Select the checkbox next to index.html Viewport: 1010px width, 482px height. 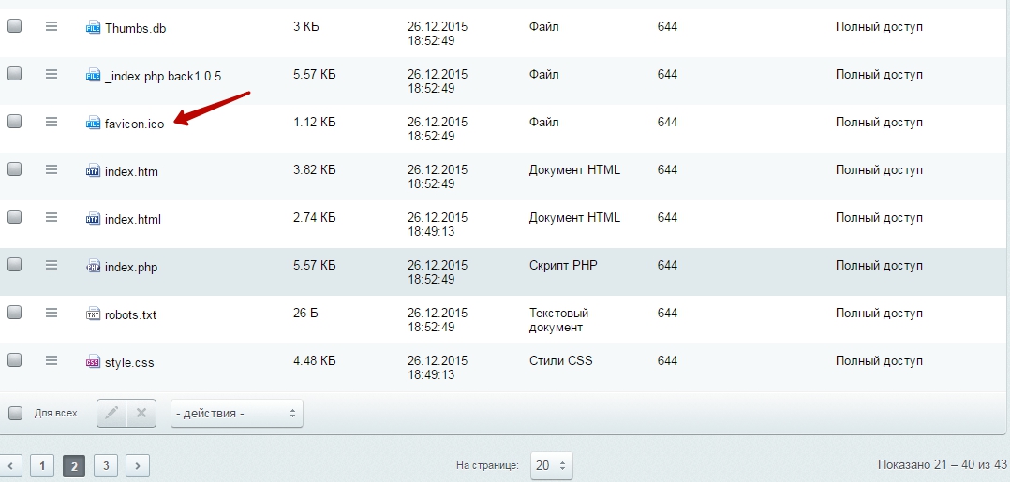[14, 217]
